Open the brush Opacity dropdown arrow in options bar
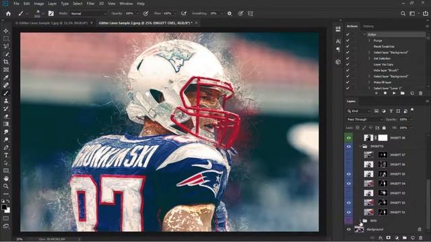 point(137,13)
